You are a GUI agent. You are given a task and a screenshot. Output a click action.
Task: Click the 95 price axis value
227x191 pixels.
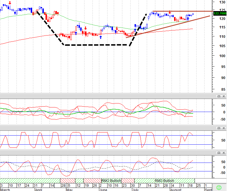[x=223, y=67]
